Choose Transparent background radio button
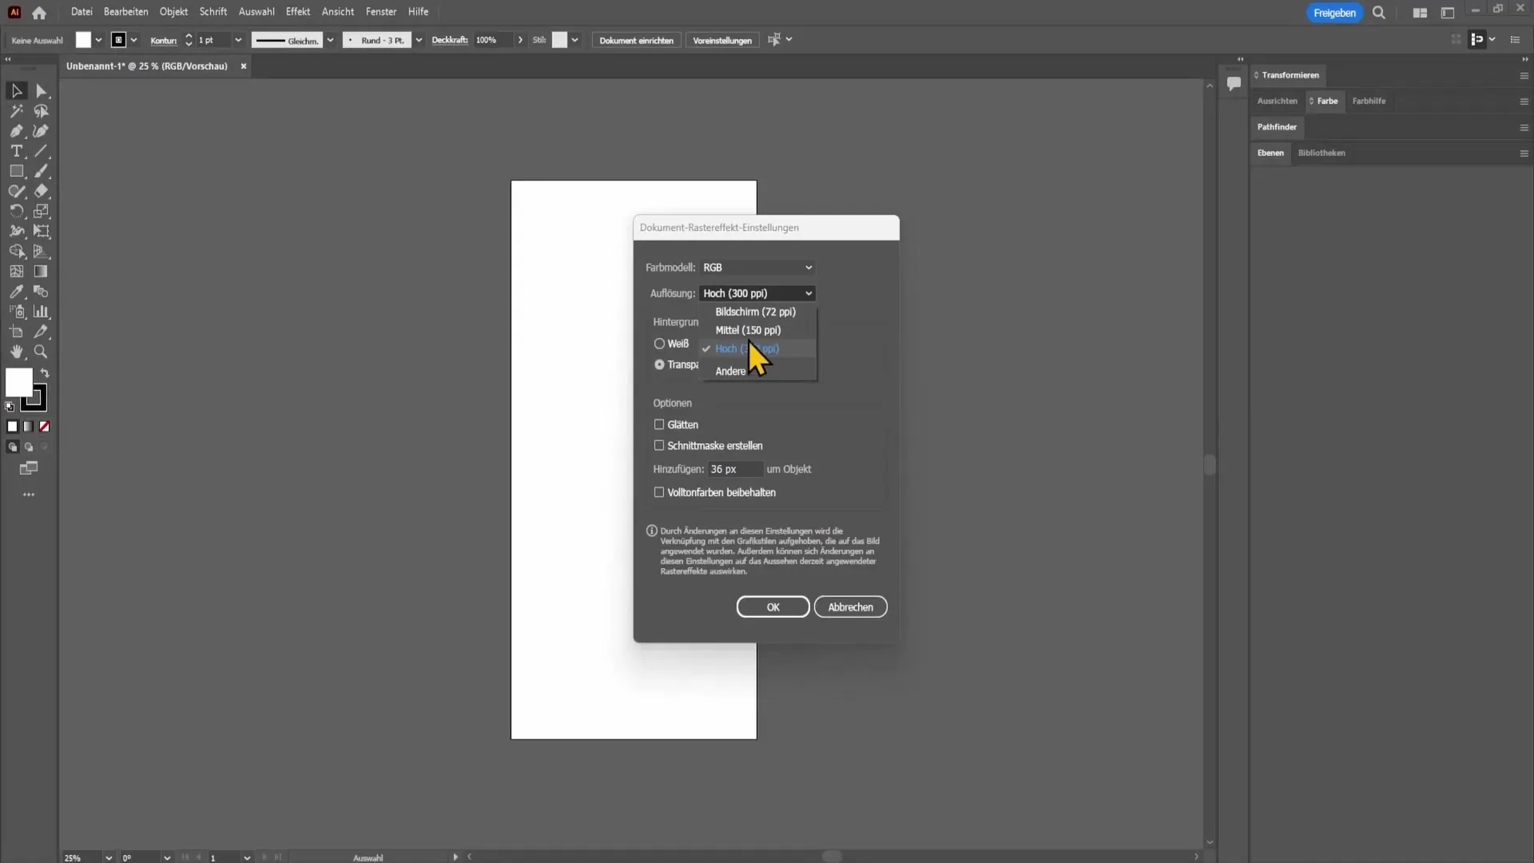The height and width of the screenshot is (863, 1534). 659,364
